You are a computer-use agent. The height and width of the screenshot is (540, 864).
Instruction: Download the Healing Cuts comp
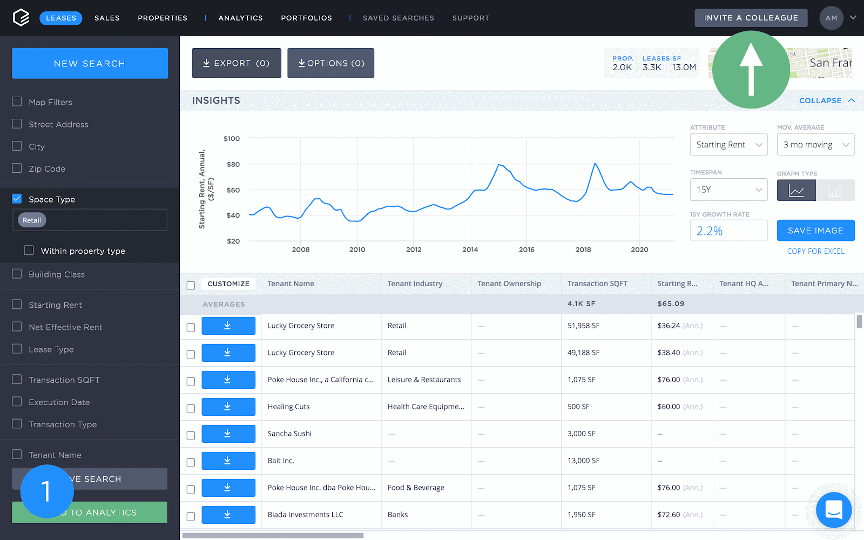228,407
